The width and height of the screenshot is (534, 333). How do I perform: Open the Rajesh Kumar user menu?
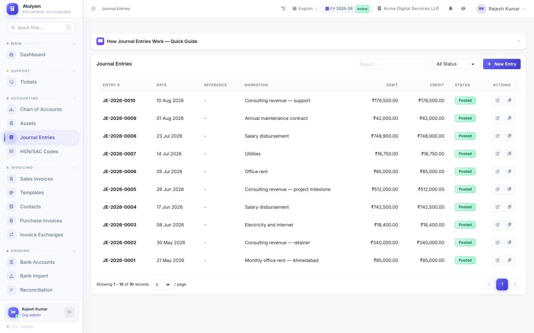point(501,9)
